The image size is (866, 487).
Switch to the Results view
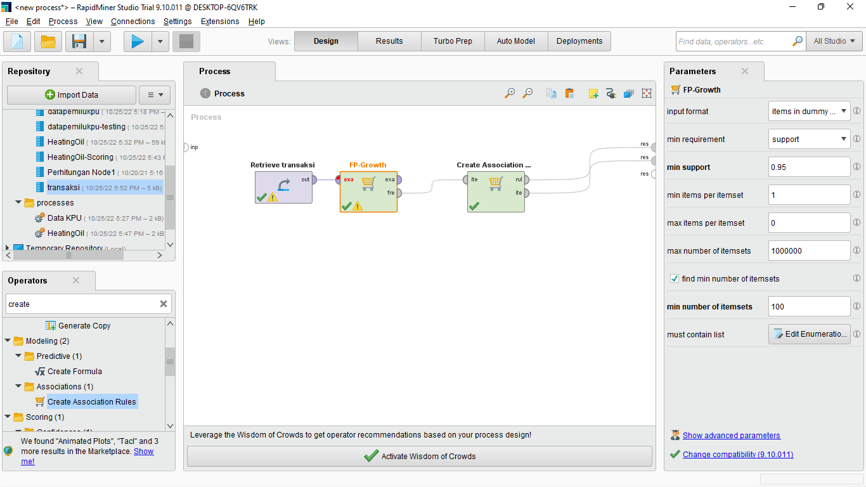389,41
